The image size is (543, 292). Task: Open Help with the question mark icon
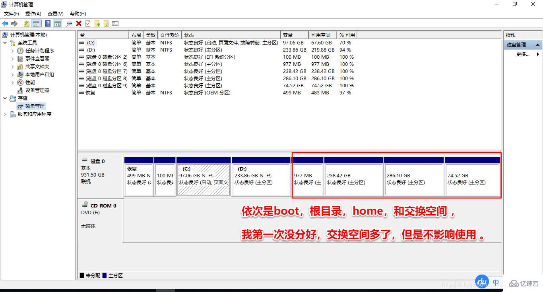[x=48, y=24]
